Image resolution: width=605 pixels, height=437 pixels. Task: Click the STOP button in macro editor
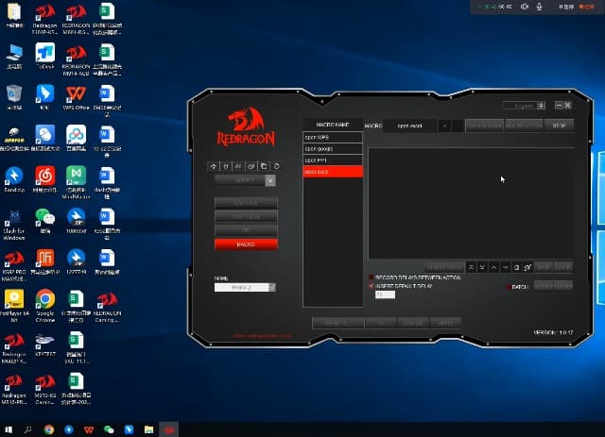[559, 126]
